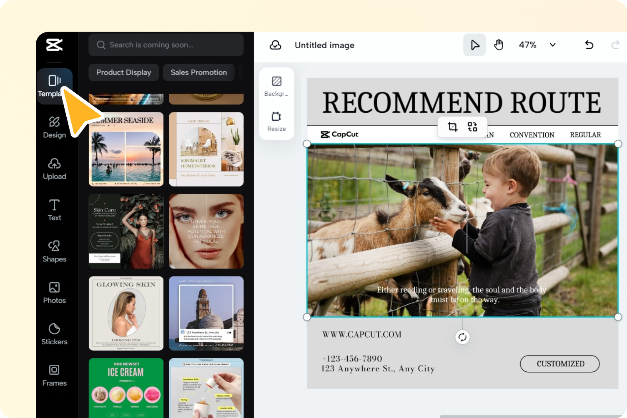Choose the Minimalist Home Interior template

pos(206,149)
